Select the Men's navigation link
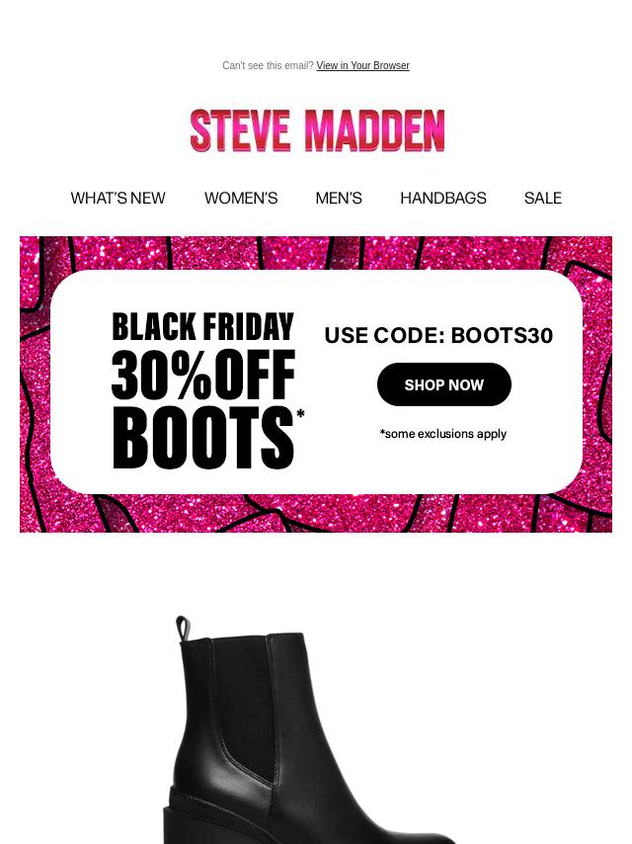 coord(339,198)
